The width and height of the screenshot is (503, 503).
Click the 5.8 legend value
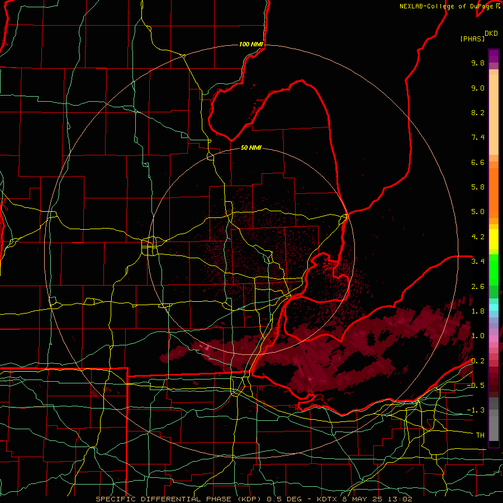click(x=478, y=187)
